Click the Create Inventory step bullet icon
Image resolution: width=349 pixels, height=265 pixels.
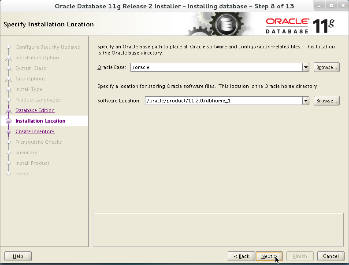coord(9,131)
